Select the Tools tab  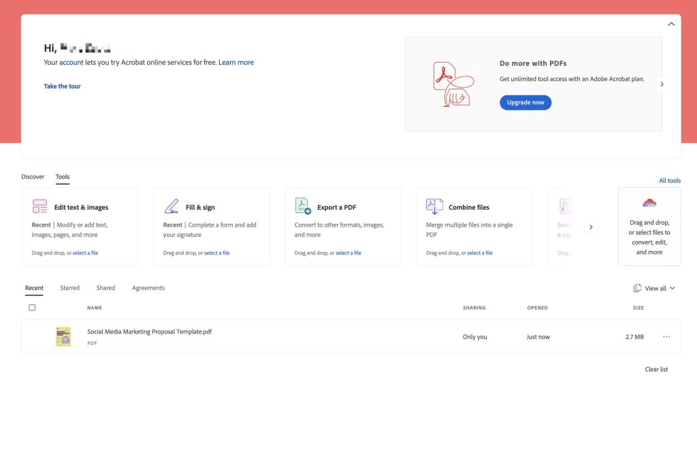62,176
